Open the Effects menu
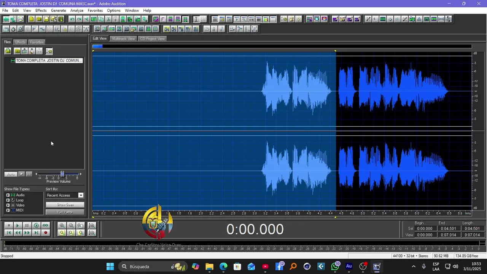This screenshot has height=274, width=487. pos(41,10)
